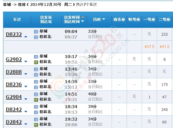The width and height of the screenshot is (173, 128).
Task: Expand details arrow next to G2904
Action: click(26, 99)
